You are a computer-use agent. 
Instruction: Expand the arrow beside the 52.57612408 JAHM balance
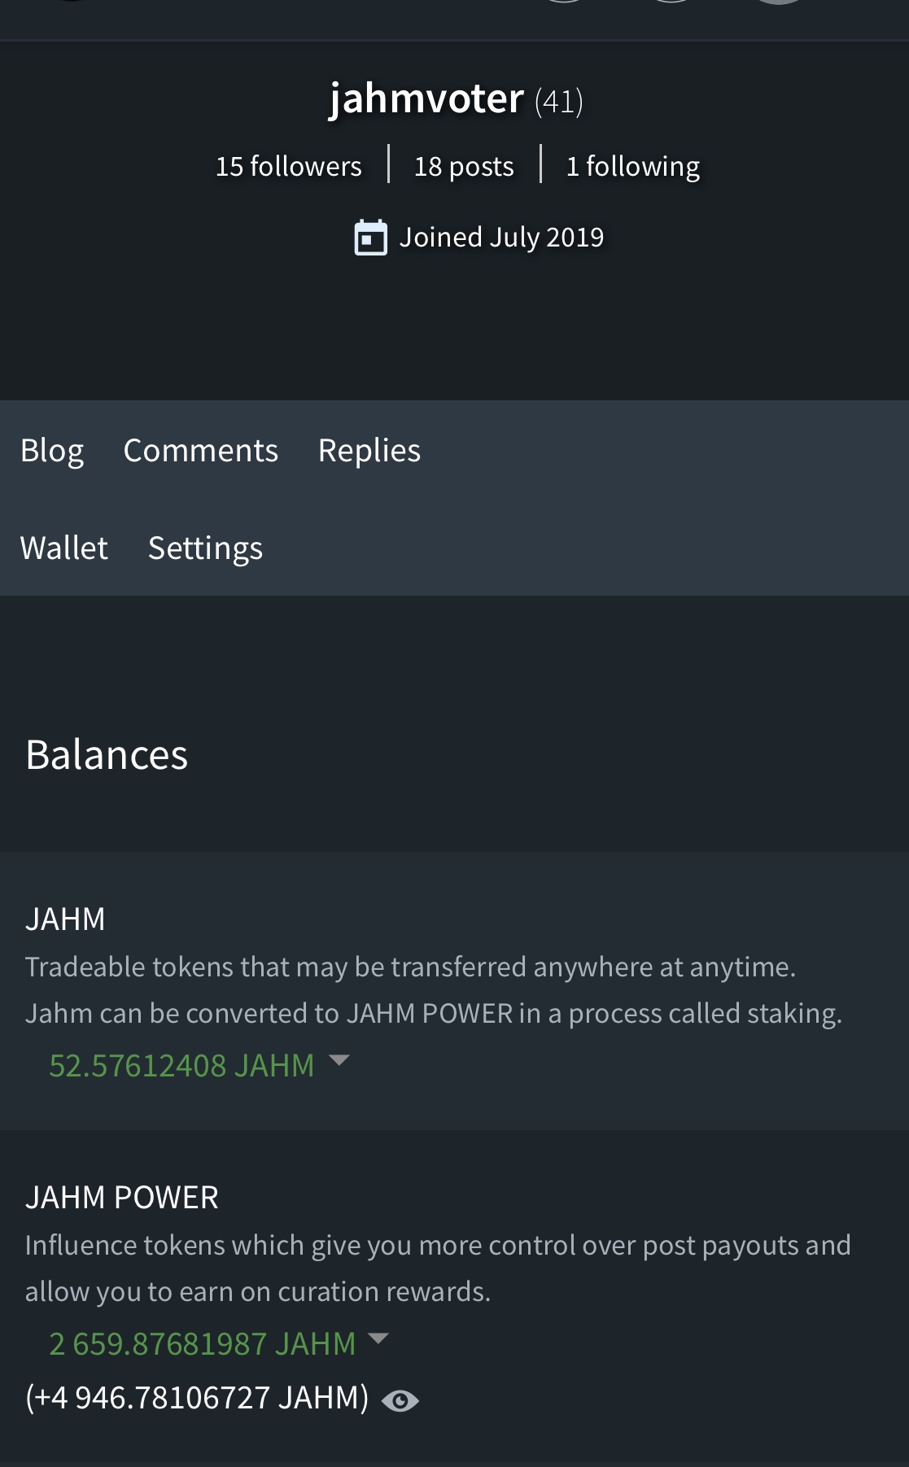click(x=339, y=1060)
